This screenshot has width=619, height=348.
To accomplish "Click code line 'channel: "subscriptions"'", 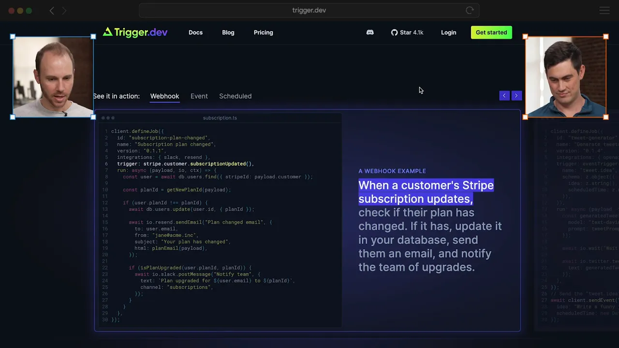I will [177, 287].
